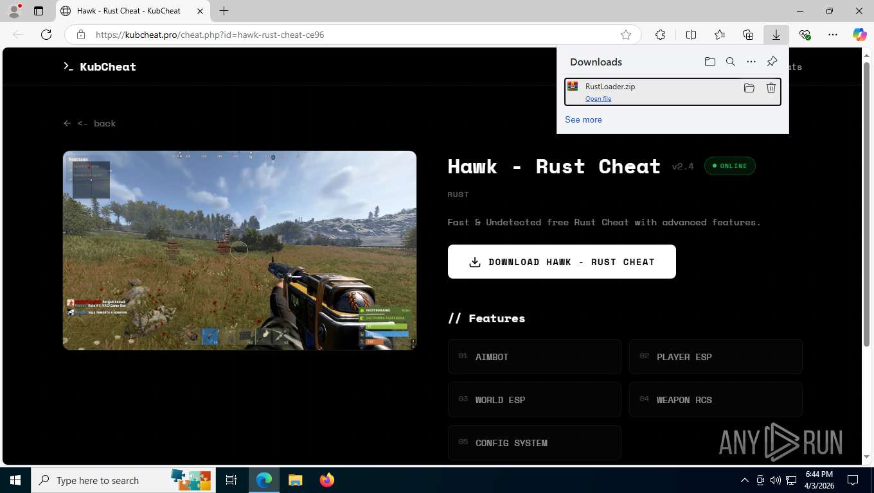Click the taskbar search box
Image resolution: width=874 pixels, height=493 pixels.
(x=123, y=480)
